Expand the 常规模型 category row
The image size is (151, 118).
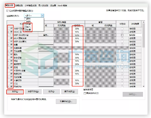pyautogui.click(x=8, y=64)
